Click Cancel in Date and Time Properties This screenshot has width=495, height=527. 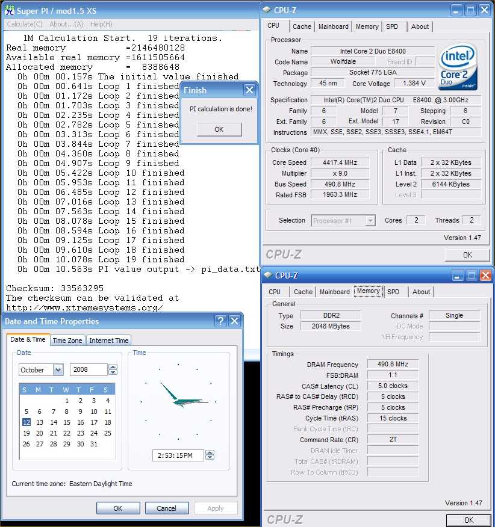(x=167, y=508)
